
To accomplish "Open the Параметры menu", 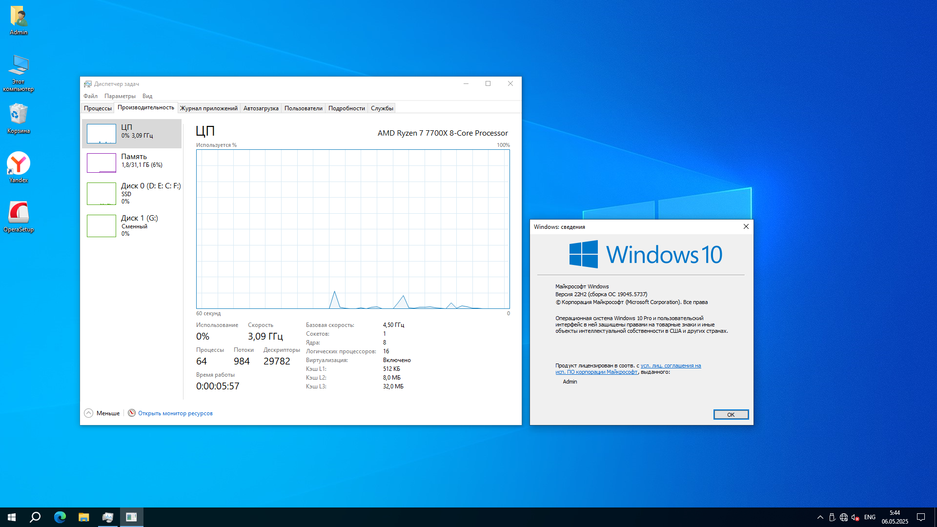I will (120, 96).
